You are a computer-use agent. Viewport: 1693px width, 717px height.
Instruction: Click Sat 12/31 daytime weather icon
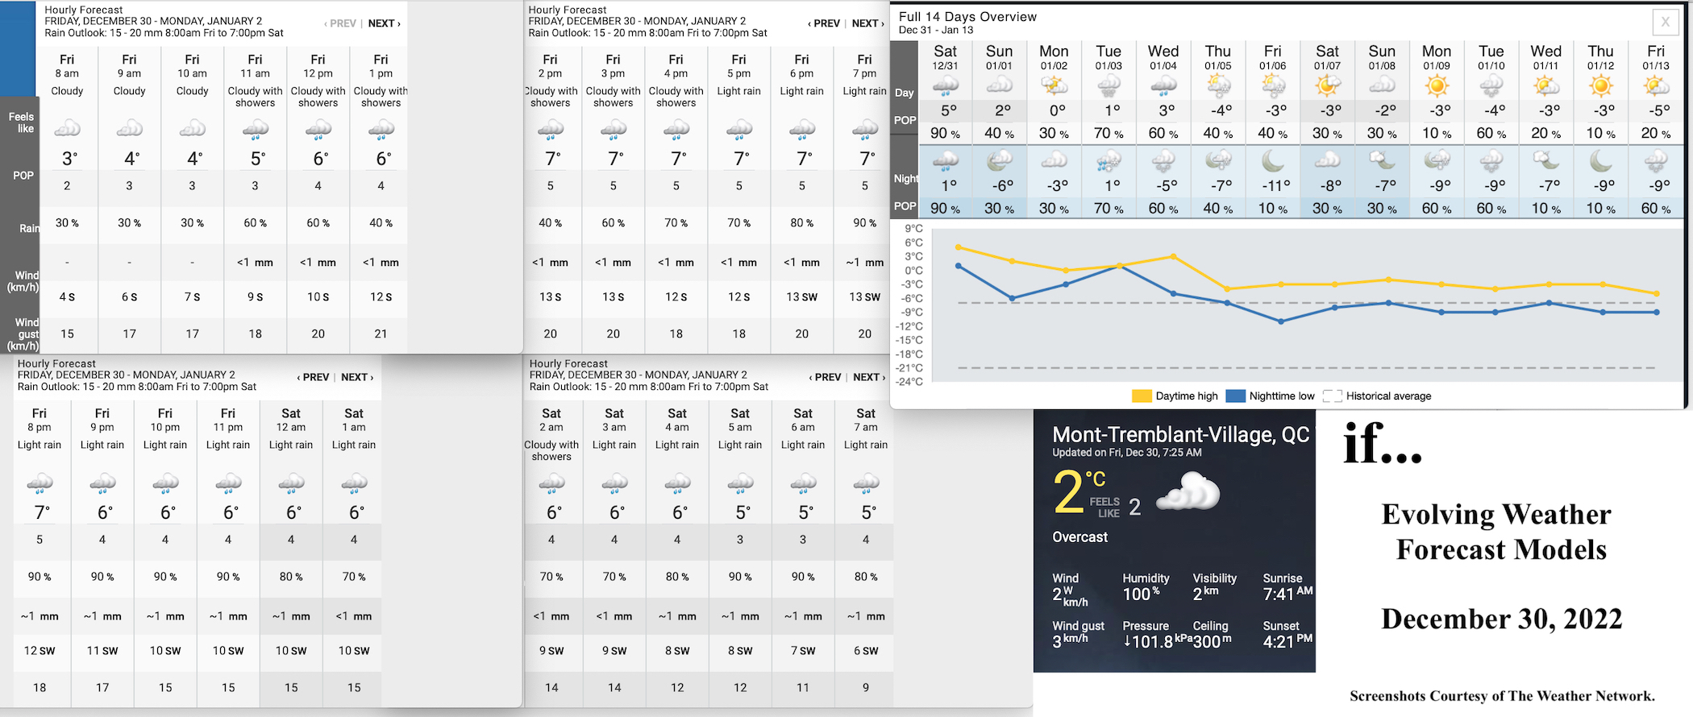tap(946, 85)
